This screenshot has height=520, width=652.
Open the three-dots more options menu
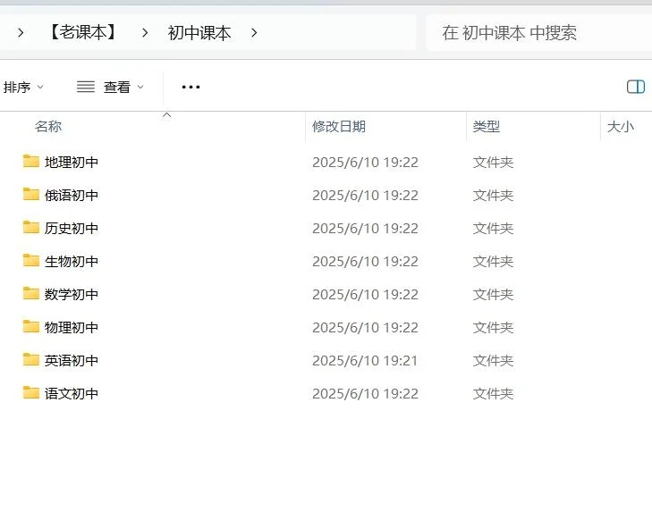coord(191,87)
